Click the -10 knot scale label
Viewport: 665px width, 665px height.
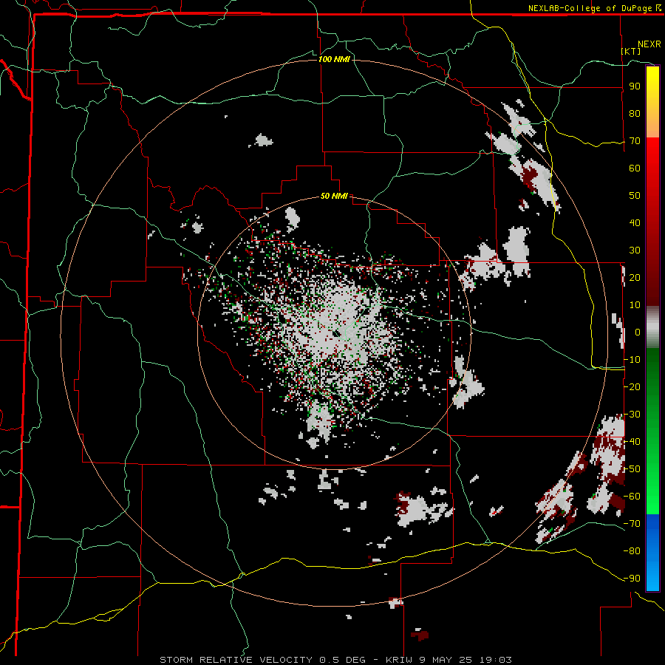click(x=632, y=360)
